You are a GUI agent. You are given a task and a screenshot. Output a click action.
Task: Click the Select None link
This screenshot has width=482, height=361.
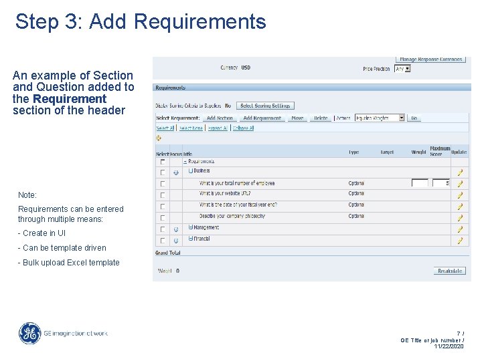pos(191,128)
